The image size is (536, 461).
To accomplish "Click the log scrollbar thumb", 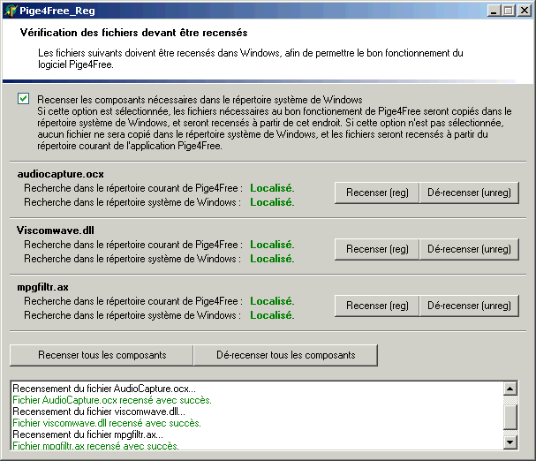I will pyautogui.click(x=510, y=417).
